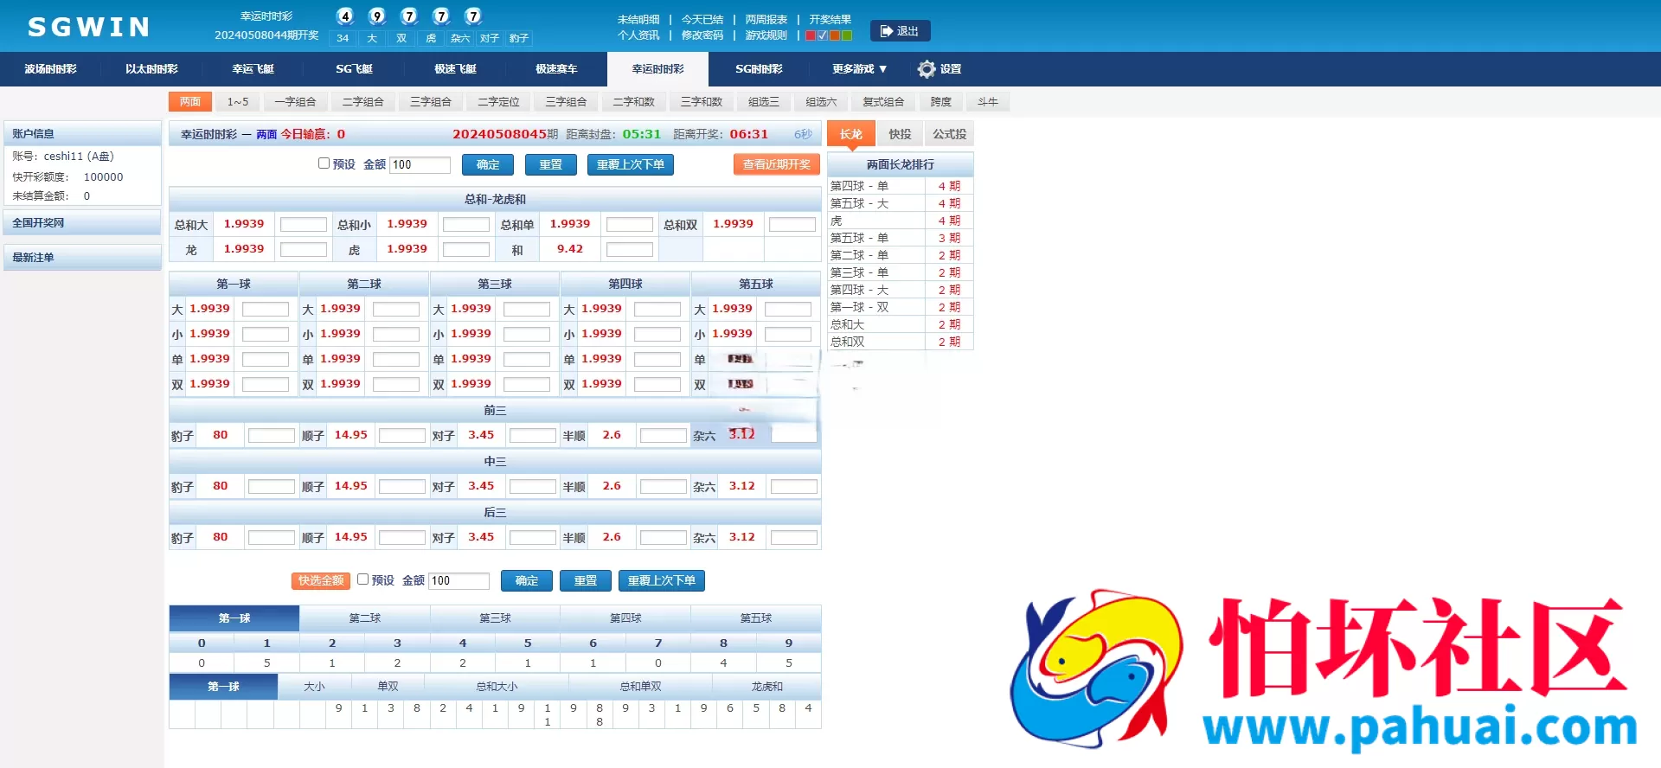Click the first drawn ball number 4
The height and width of the screenshot is (768, 1661).
[345, 16]
